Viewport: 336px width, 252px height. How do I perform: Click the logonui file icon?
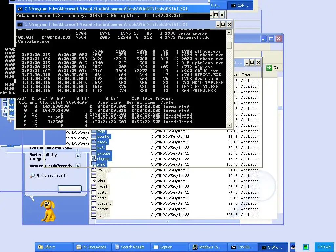coord(94,215)
